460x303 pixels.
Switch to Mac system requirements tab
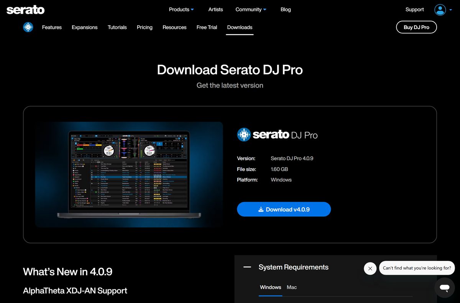pyautogui.click(x=292, y=287)
